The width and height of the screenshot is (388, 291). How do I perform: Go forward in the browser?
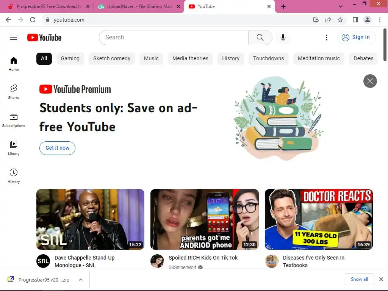(20, 20)
